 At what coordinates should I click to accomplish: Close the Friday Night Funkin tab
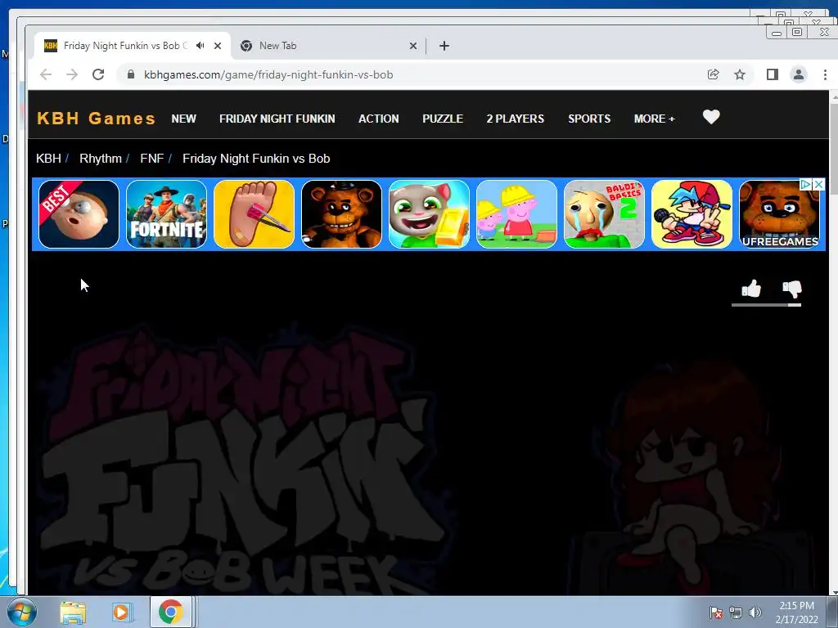click(x=218, y=46)
